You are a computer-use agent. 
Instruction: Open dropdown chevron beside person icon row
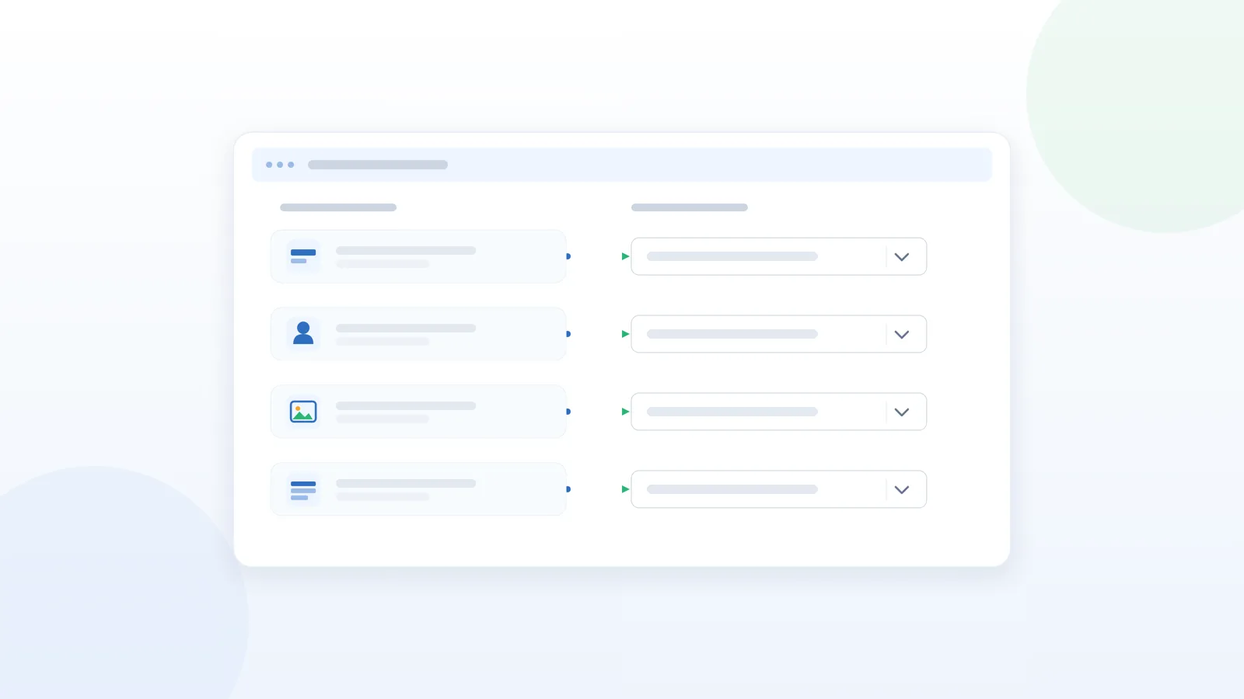pyautogui.click(x=902, y=335)
